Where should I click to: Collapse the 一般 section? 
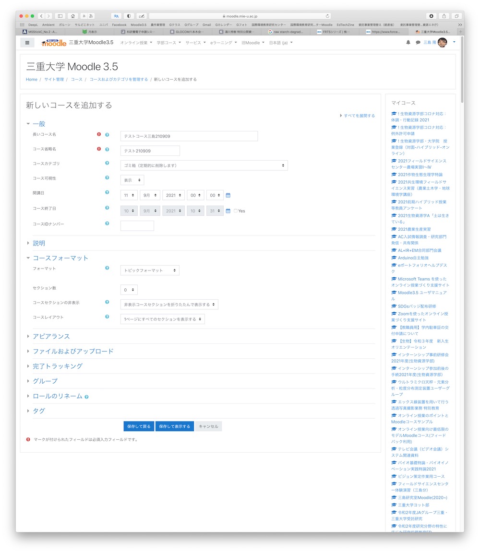39,124
